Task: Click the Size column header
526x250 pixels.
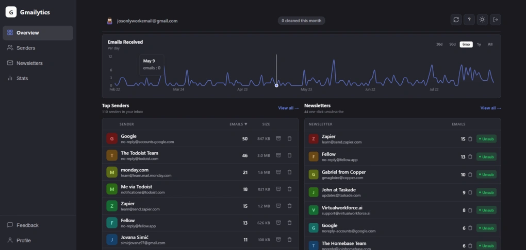Action: (x=266, y=124)
